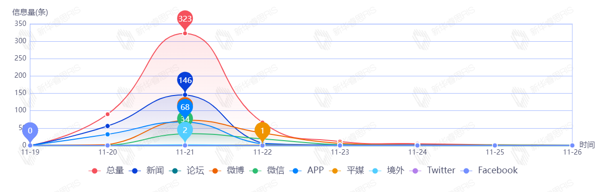Toggle the 微博 legend item
This screenshot has width=606, height=192.
pos(228,170)
